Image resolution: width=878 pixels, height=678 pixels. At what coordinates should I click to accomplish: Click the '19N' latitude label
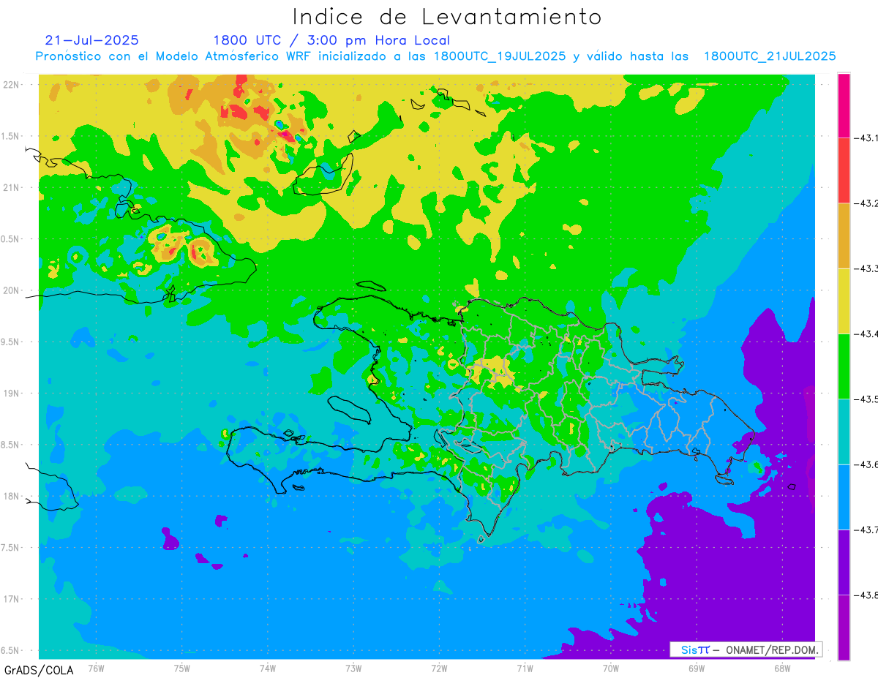pyautogui.click(x=12, y=393)
